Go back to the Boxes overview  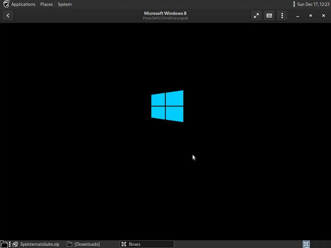[x=8, y=15]
